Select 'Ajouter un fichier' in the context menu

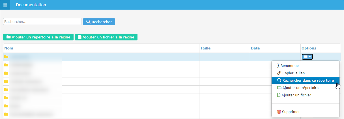coord(296,95)
